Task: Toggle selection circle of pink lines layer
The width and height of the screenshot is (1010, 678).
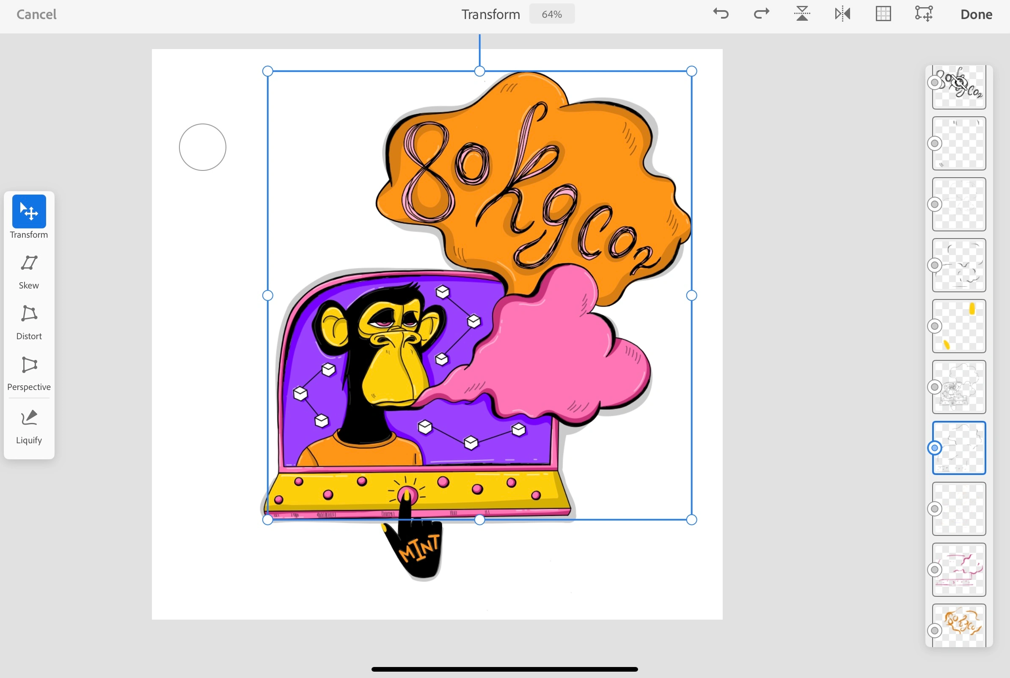Action: coord(935,570)
